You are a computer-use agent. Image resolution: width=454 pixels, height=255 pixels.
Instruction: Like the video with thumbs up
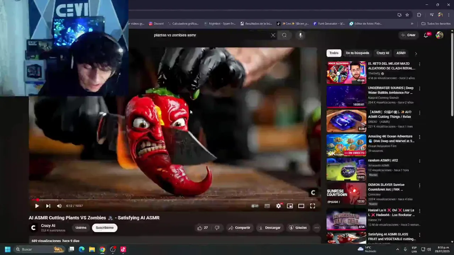[203, 228]
